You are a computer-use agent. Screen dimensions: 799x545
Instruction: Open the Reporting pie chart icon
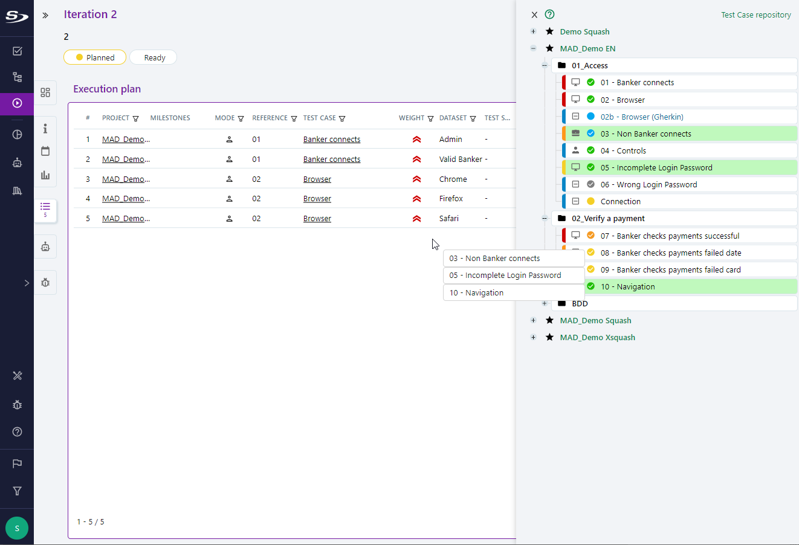click(17, 135)
